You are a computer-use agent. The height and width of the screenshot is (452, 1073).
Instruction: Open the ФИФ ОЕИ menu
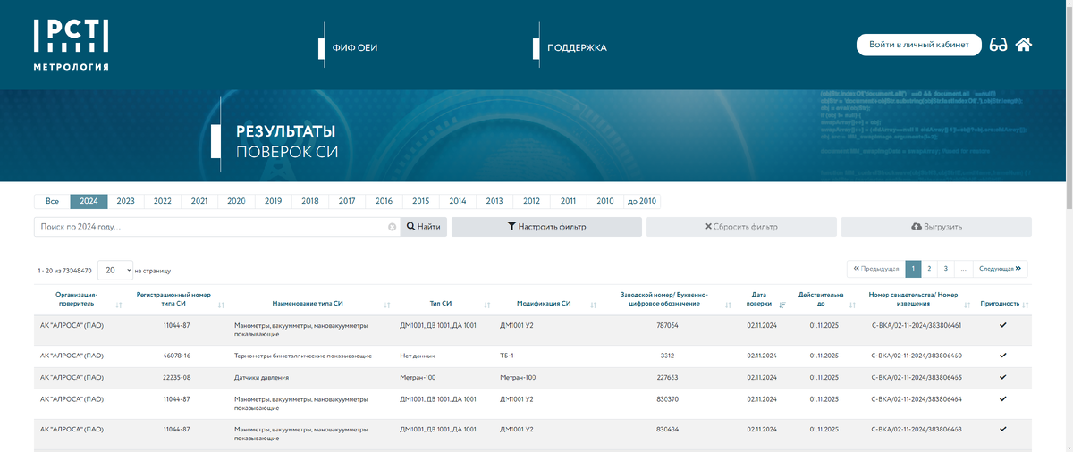click(x=354, y=47)
